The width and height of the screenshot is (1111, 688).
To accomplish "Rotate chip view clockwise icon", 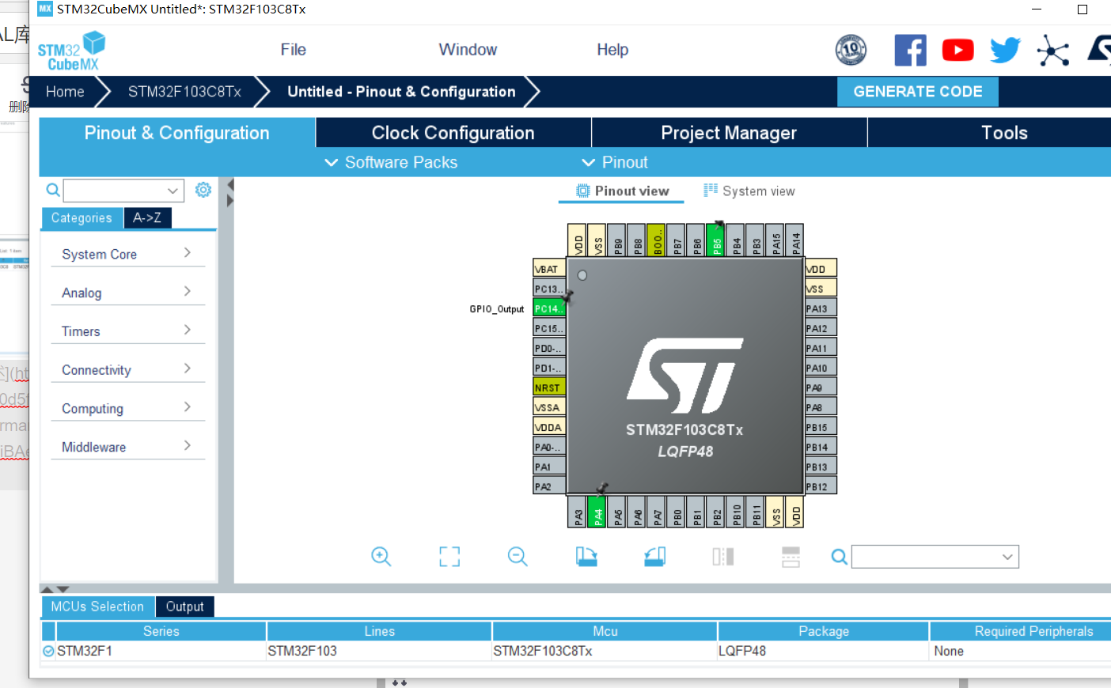I will 586,557.
